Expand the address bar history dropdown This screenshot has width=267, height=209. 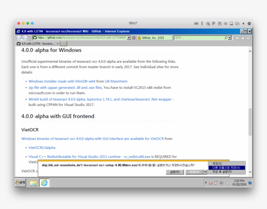(129, 38)
